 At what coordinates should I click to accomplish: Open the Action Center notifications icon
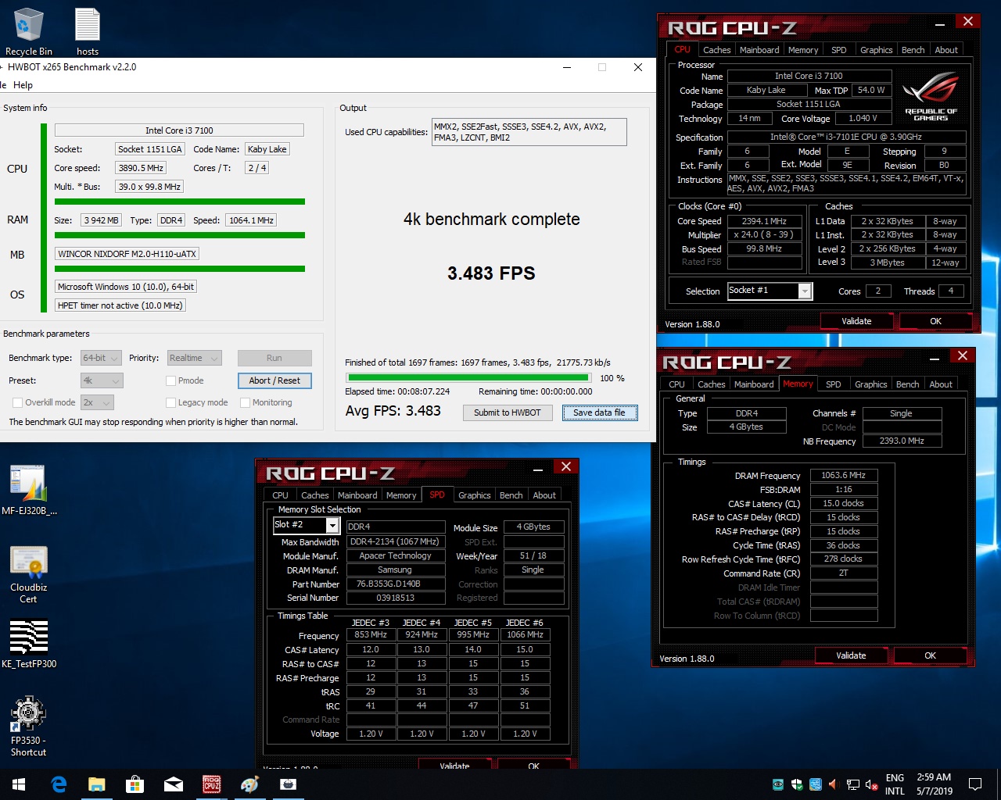point(975,784)
